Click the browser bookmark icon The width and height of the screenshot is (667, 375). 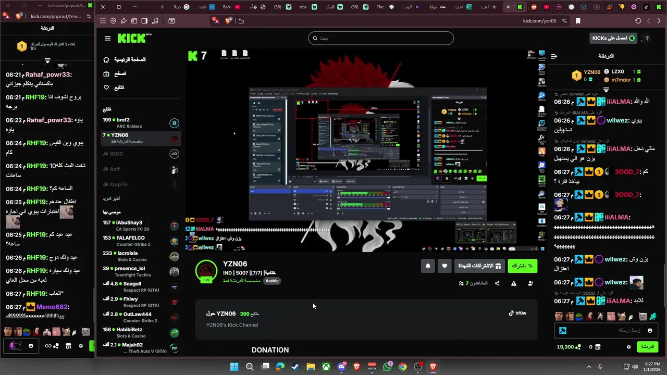578,21
